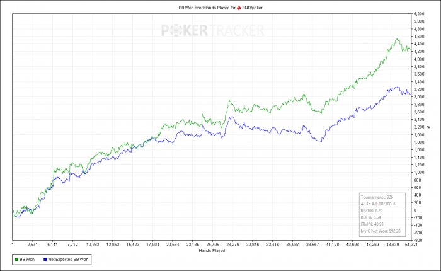The height and width of the screenshot is (271, 441).
Task: Click x-axis tick label '15,423'
Action: 132,245
